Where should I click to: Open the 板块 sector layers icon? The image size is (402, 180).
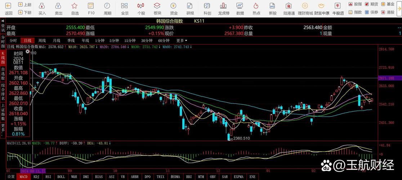(157, 6)
